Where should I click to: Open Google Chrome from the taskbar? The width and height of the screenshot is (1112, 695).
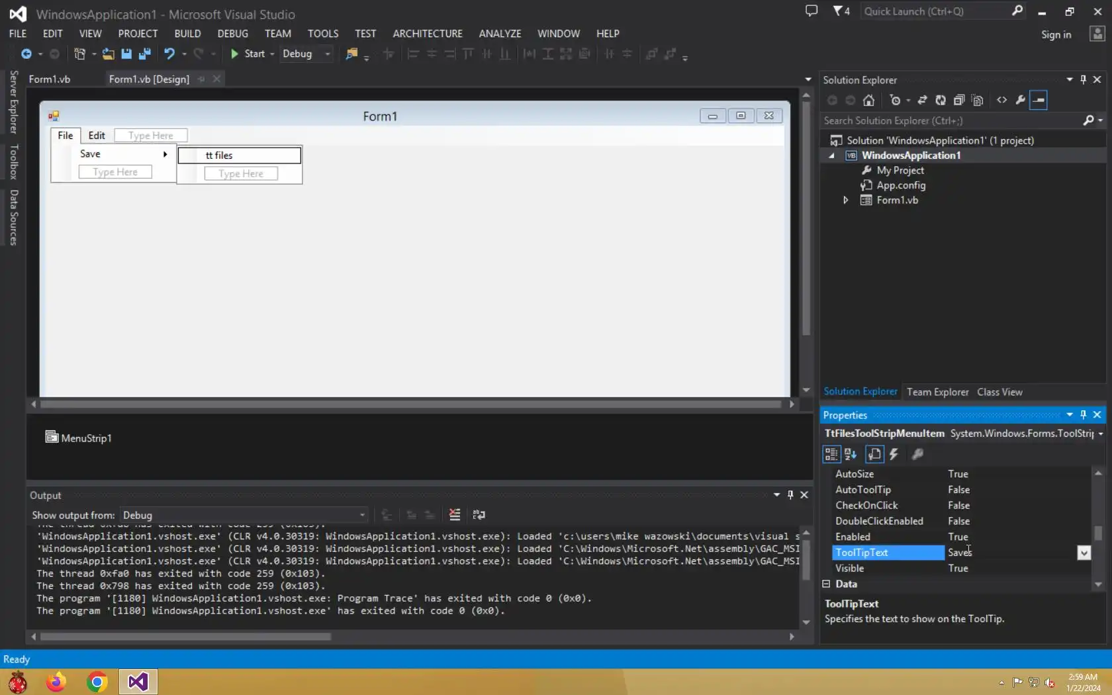tap(97, 682)
